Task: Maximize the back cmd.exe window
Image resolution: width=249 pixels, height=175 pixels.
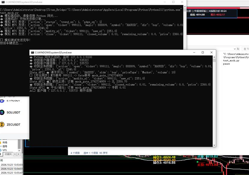Action: coord(173,2)
